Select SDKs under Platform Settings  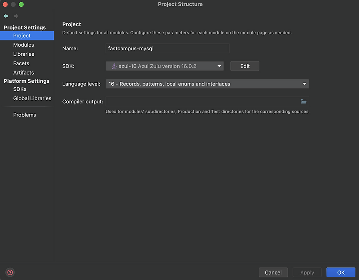point(21,89)
